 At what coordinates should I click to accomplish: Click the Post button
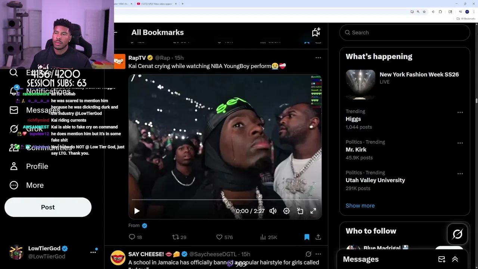click(48, 207)
